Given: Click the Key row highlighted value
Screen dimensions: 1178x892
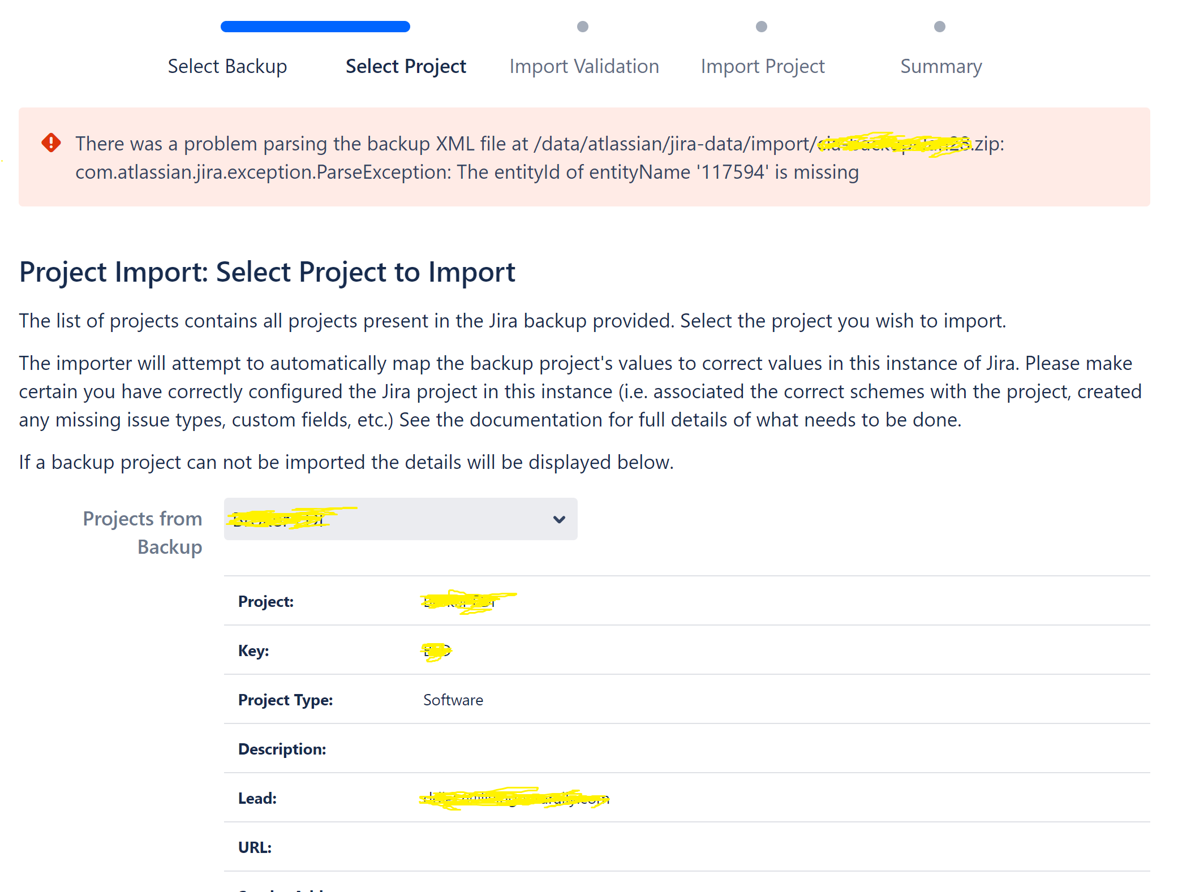Looking at the screenshot, I should 436,650.
